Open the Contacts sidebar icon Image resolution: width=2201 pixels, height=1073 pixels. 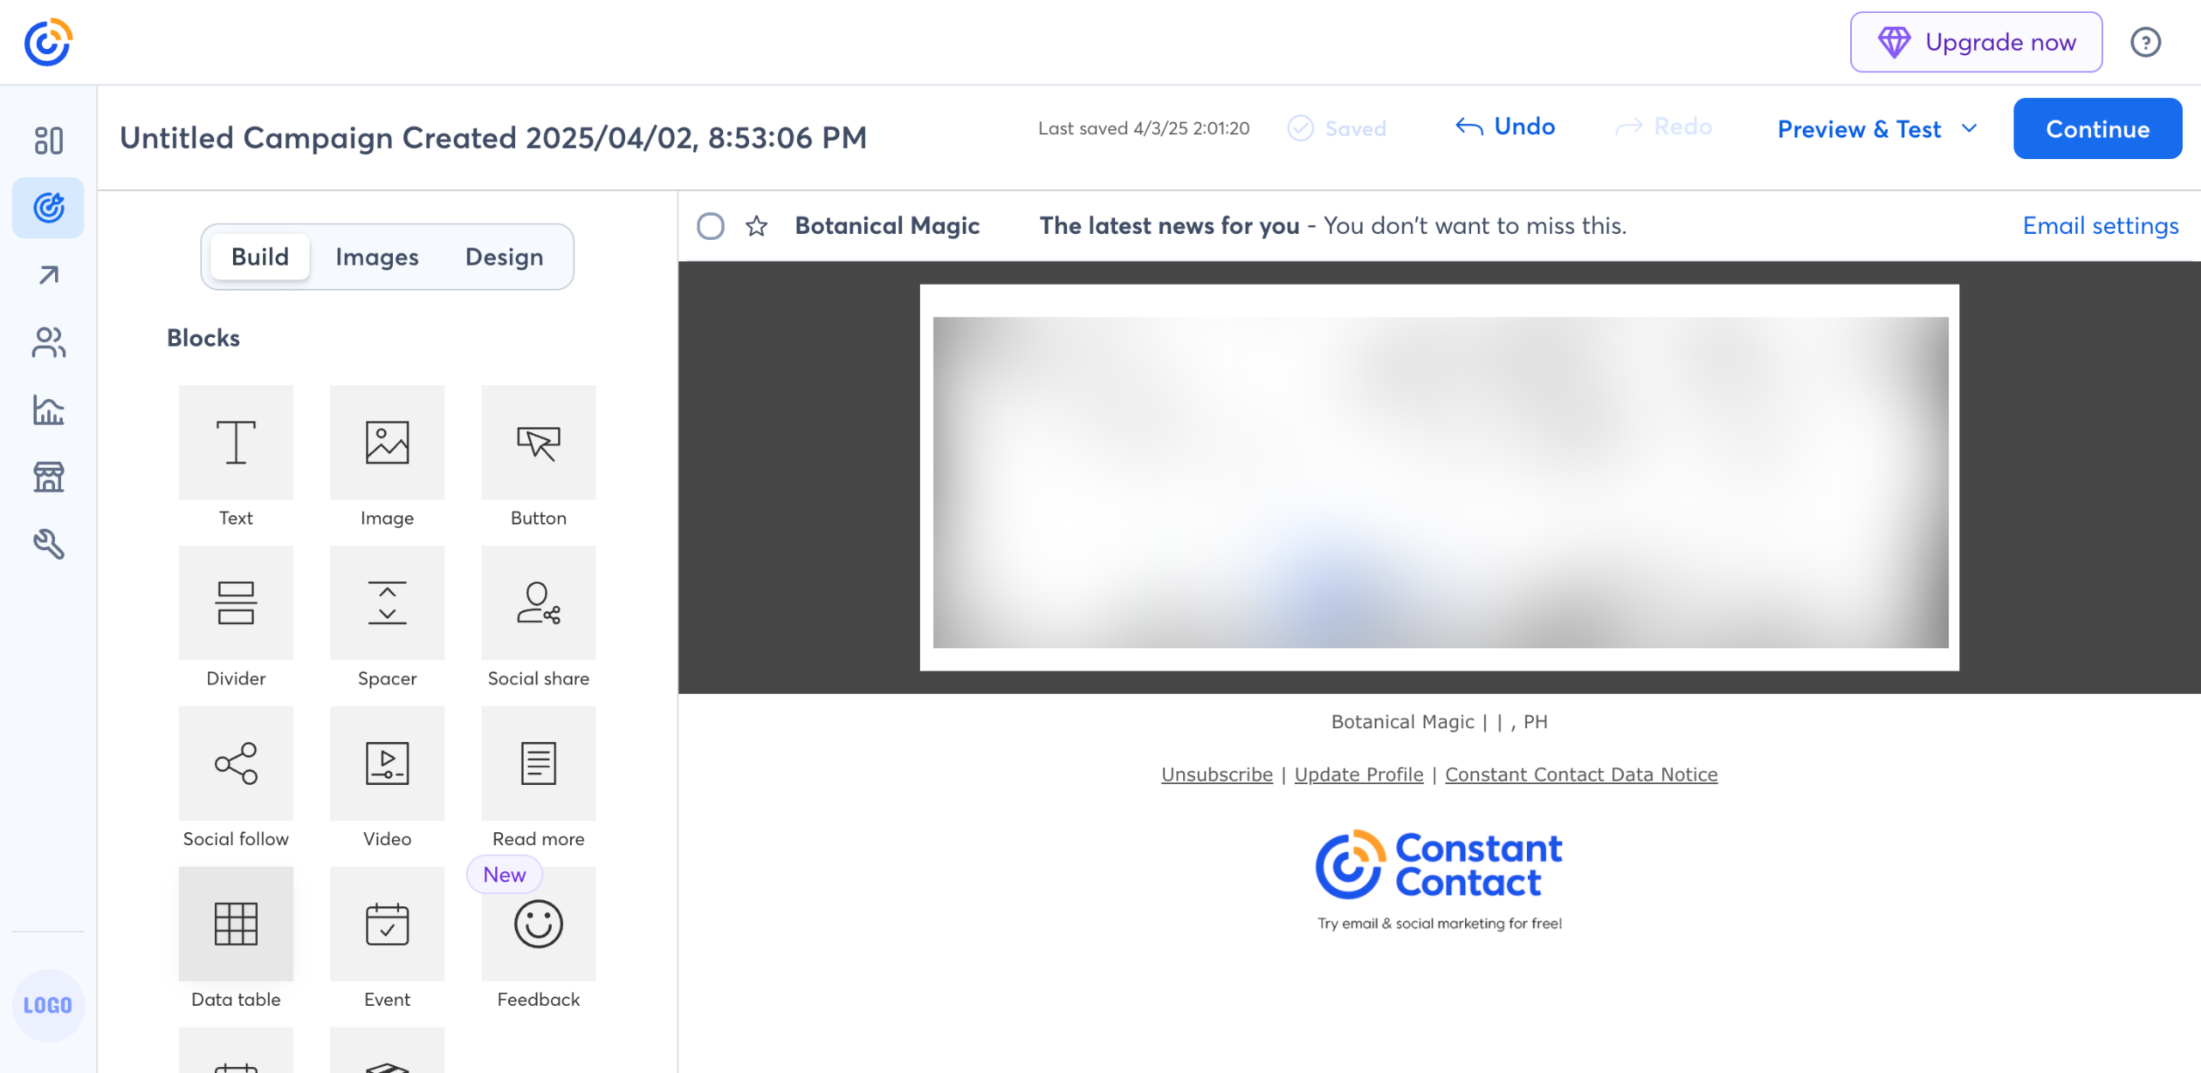pyautogui.click(x=48, y=342)
